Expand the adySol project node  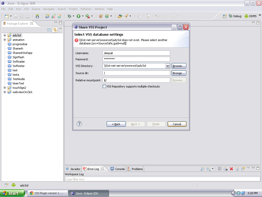(5, 35)
